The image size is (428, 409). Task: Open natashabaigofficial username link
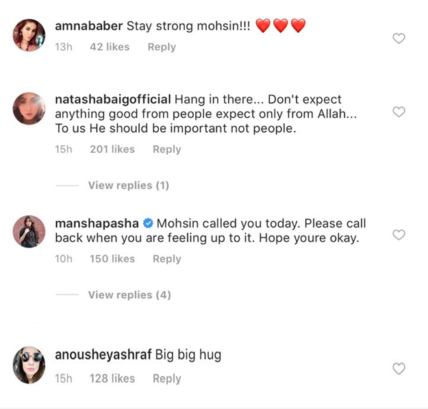pos(112,99)
